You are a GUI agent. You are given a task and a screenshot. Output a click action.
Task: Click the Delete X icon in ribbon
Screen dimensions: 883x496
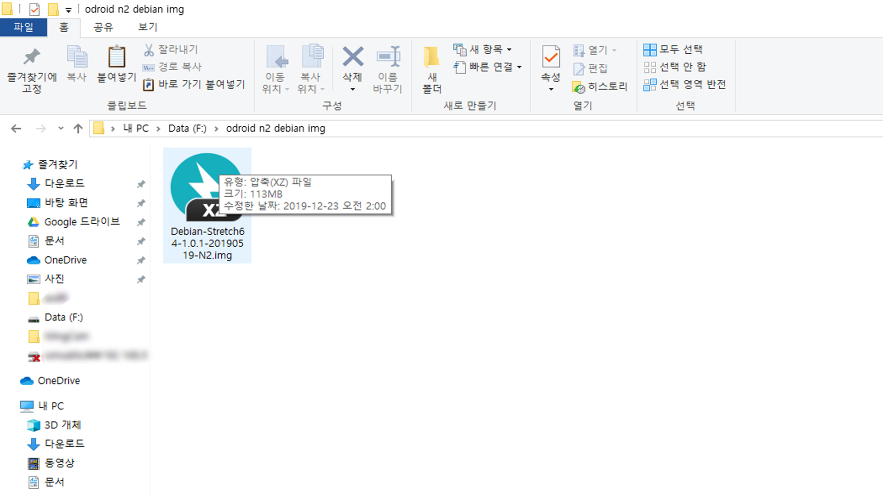click(353, 57)
